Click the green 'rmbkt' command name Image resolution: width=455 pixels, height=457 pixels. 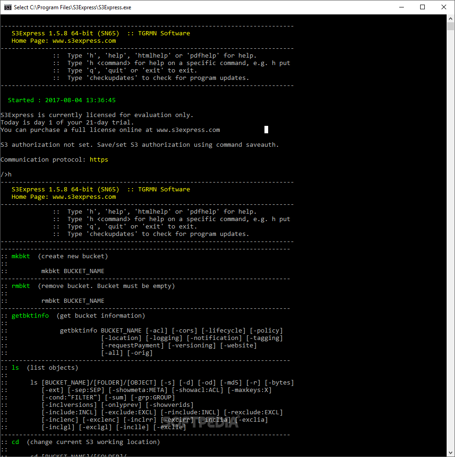21,286
